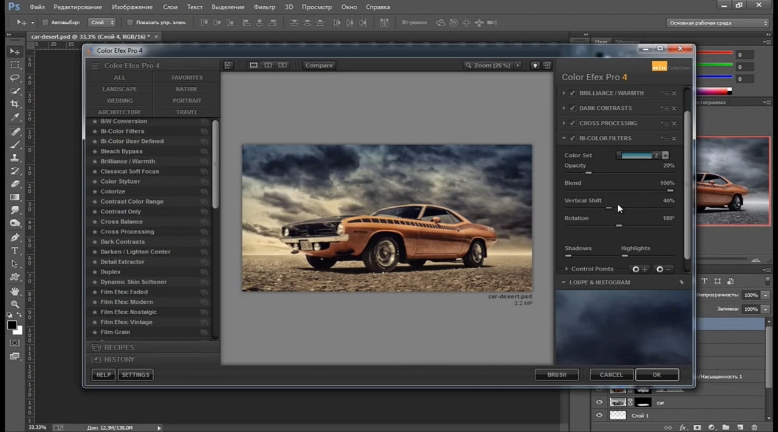Screen dimensions: 778x432
Task: Hide the car layer visibility eye
Action: [x=599, y=402]
